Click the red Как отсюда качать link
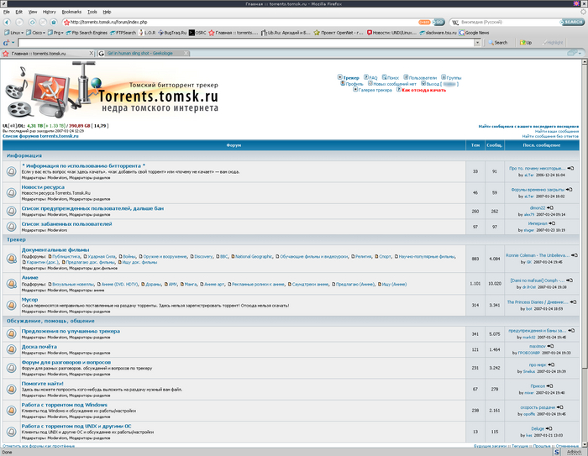This screenshot has width=588, height=456. click(x=423, y=90)
